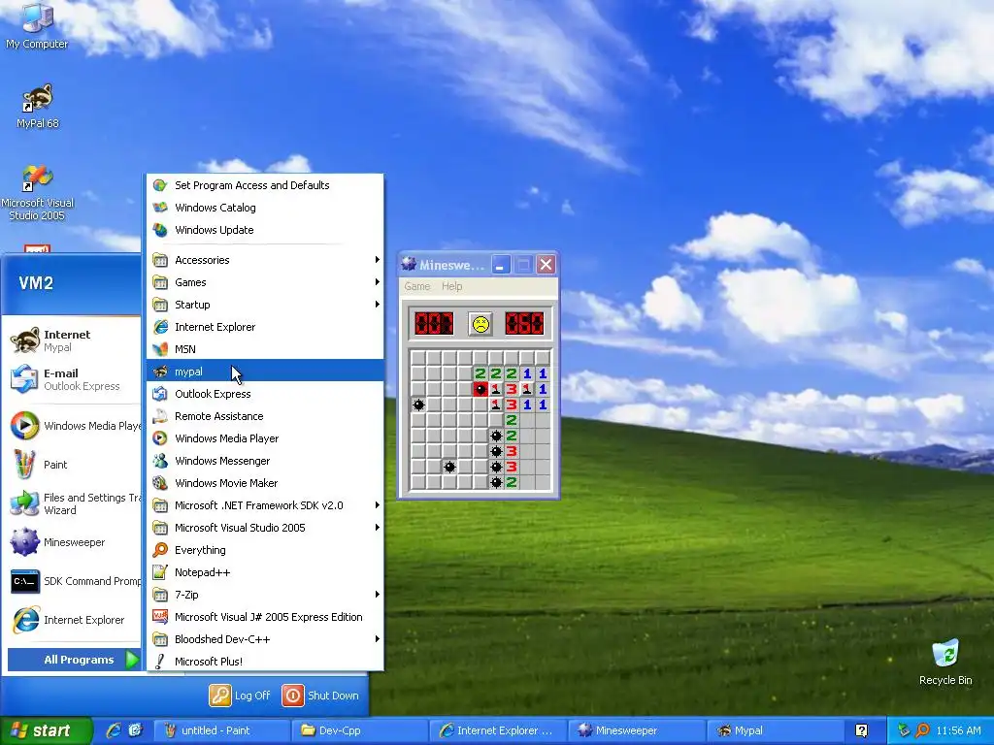Image resolution: width=994 pixels, height=745 pixels.
Task: Launch MyPal 68 desktop shortcut
Action: pos(38,106)
